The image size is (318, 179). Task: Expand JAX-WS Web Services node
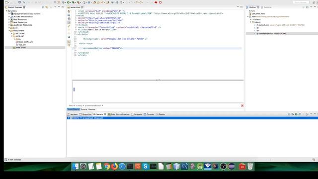point(9,16)
